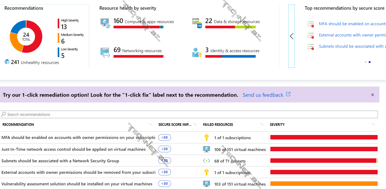Image resolution: width=386 pixels, height=189 pixels.
Task: Sort by the Recommendation column arrows
Action: (150, 124)
